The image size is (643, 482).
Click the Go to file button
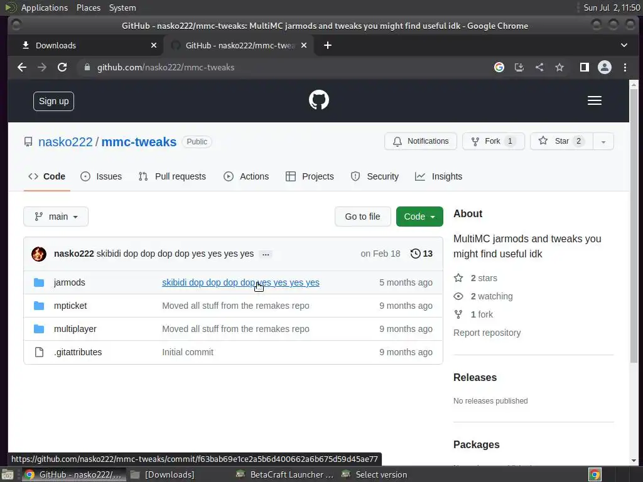click(362, 217)
